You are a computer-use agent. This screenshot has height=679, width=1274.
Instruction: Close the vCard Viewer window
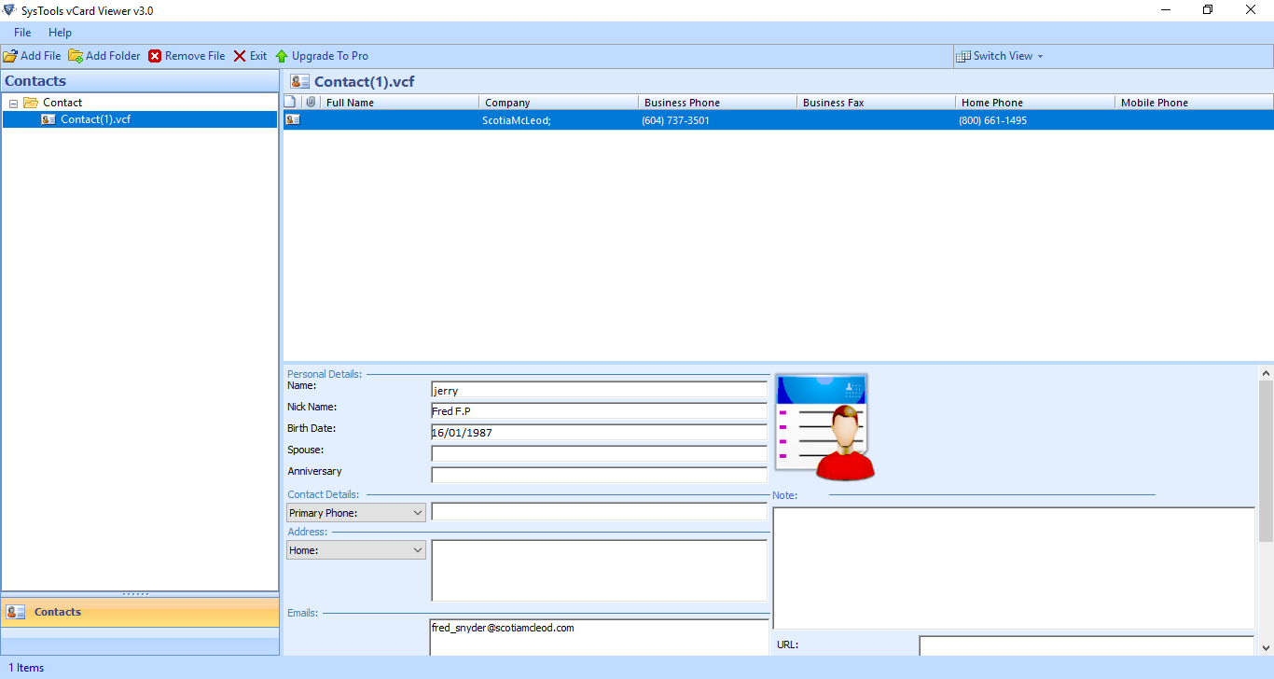(1251, 10)
